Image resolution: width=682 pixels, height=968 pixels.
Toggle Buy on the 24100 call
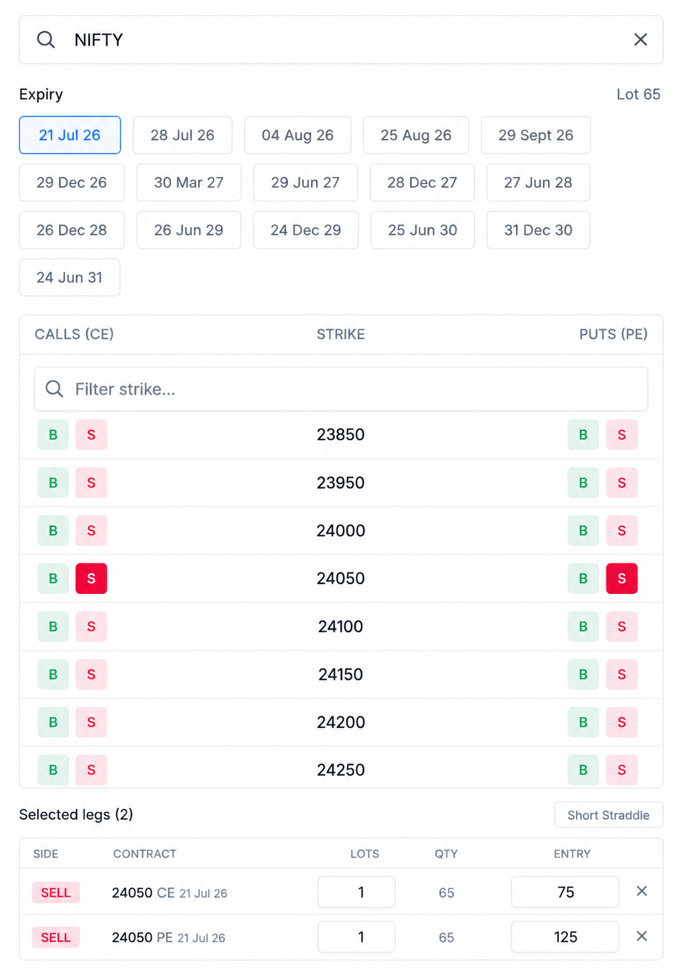[53, 626]
